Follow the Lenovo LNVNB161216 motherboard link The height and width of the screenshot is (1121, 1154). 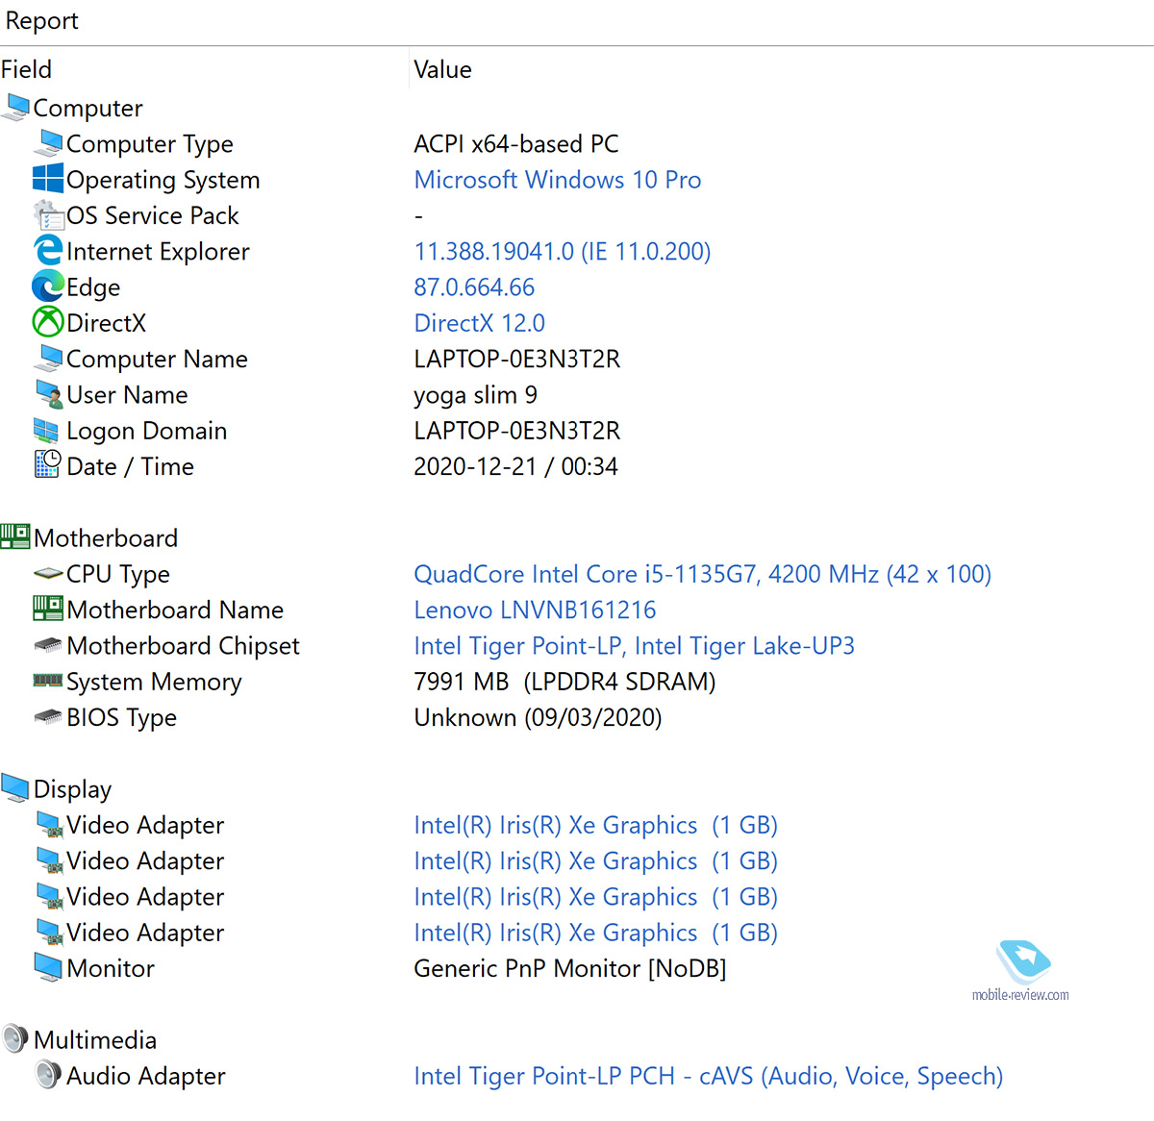(534, 610)
